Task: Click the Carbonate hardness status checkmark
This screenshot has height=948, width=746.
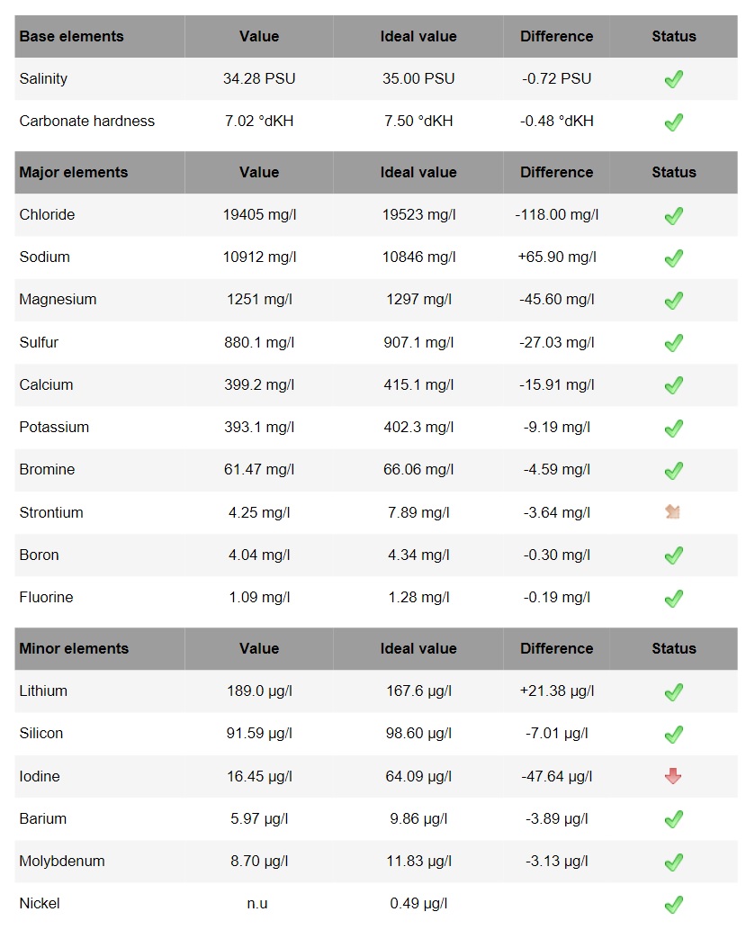Action: click(673, 122)
